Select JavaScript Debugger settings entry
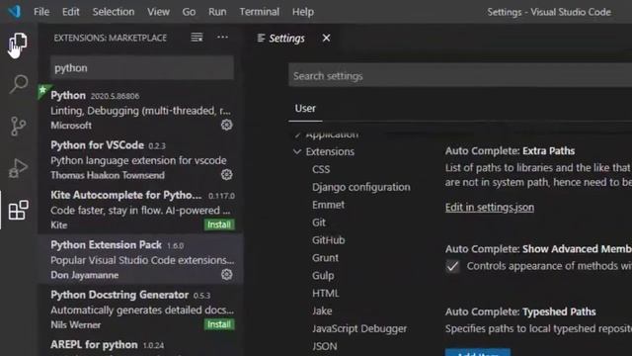 click(x=359, y=328)
